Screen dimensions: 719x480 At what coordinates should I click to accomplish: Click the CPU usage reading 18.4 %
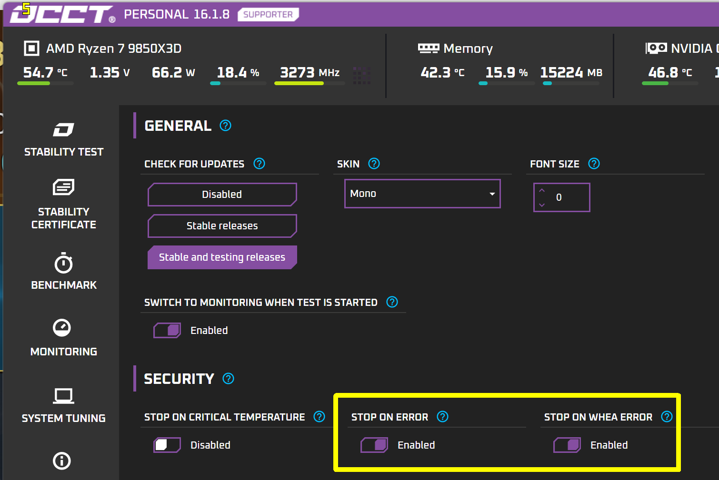(238, 73)
